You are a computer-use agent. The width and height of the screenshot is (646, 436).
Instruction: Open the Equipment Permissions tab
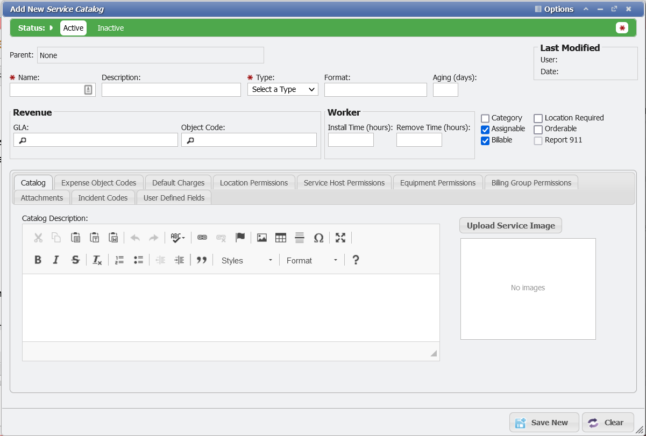(437, 182)
